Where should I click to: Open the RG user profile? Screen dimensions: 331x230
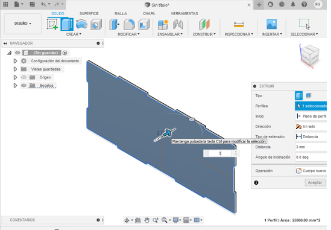(x=318, y=4)
